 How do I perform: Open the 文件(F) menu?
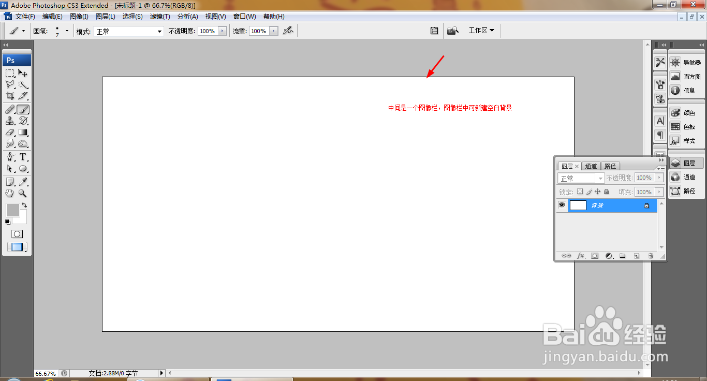(25, 17)
